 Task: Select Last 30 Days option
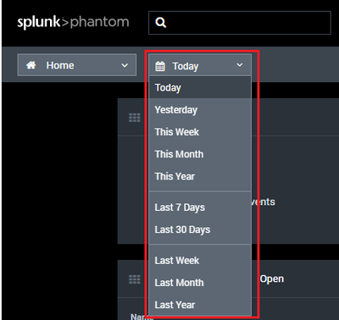click(200, 229)
